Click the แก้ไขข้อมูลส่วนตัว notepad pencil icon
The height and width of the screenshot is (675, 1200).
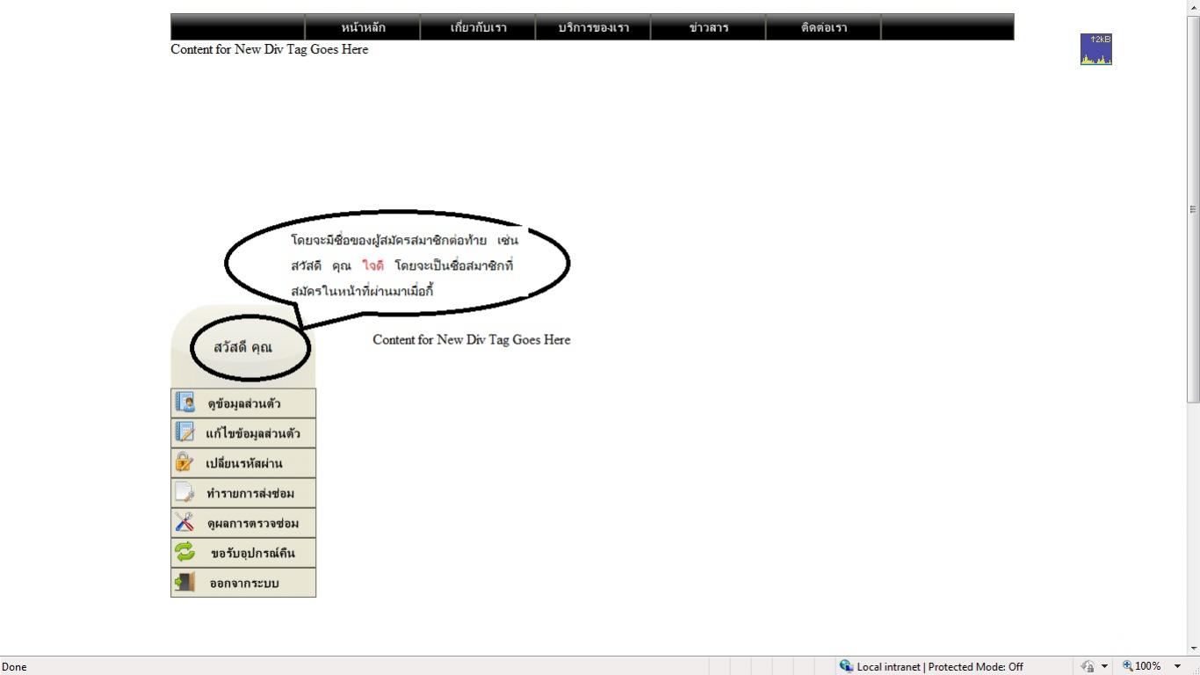[x=184, y=432]
